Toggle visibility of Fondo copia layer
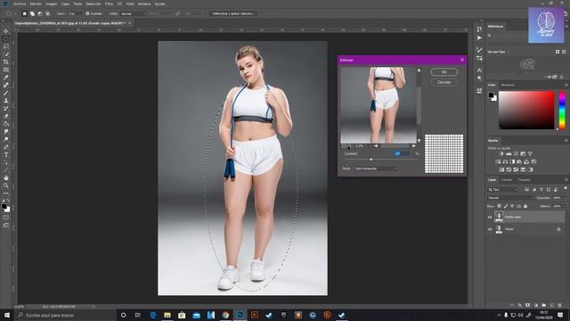 point(490,217)
